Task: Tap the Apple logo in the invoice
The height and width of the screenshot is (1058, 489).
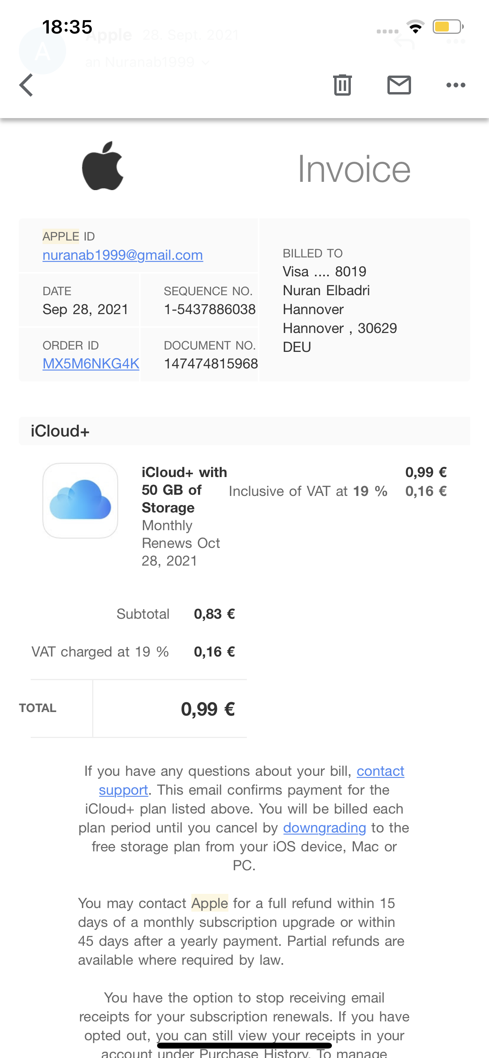Action: pyautogui.click(x=103, y=166)
